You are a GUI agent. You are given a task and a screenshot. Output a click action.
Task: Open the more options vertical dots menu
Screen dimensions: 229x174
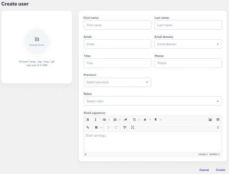coord(218,127)
